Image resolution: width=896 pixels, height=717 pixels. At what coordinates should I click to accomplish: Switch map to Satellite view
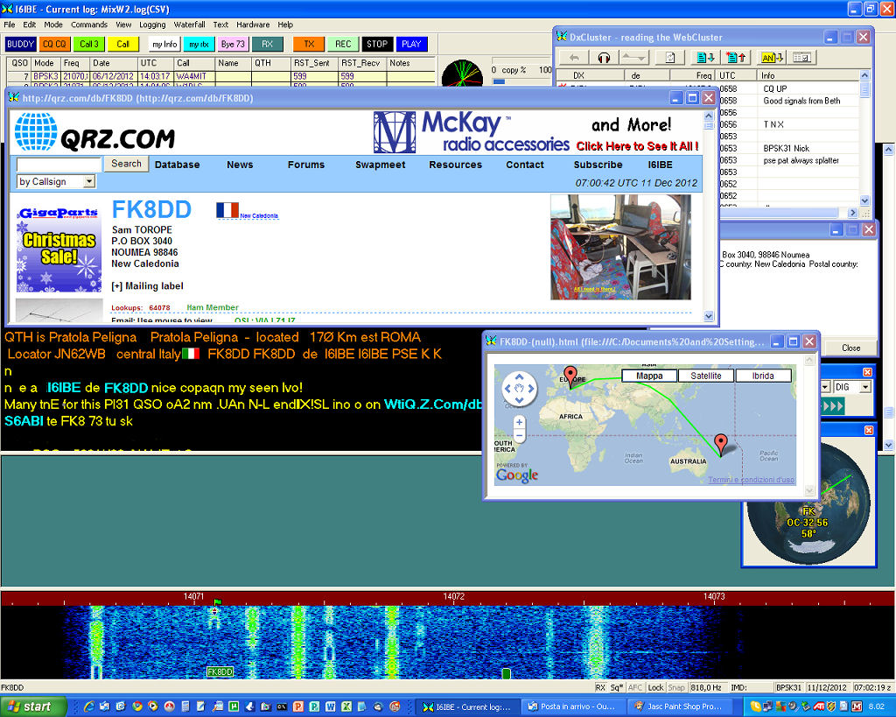point(706,376)
